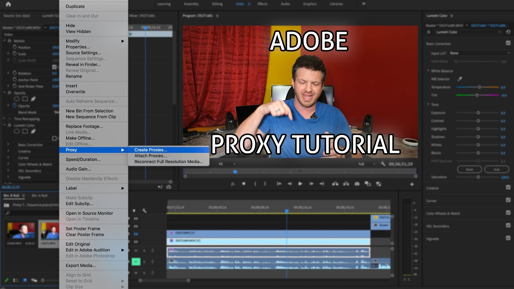This screenshot has width=514, height=289.
Task: Play the Program monitor video
Action: click(x=300, y=184)
